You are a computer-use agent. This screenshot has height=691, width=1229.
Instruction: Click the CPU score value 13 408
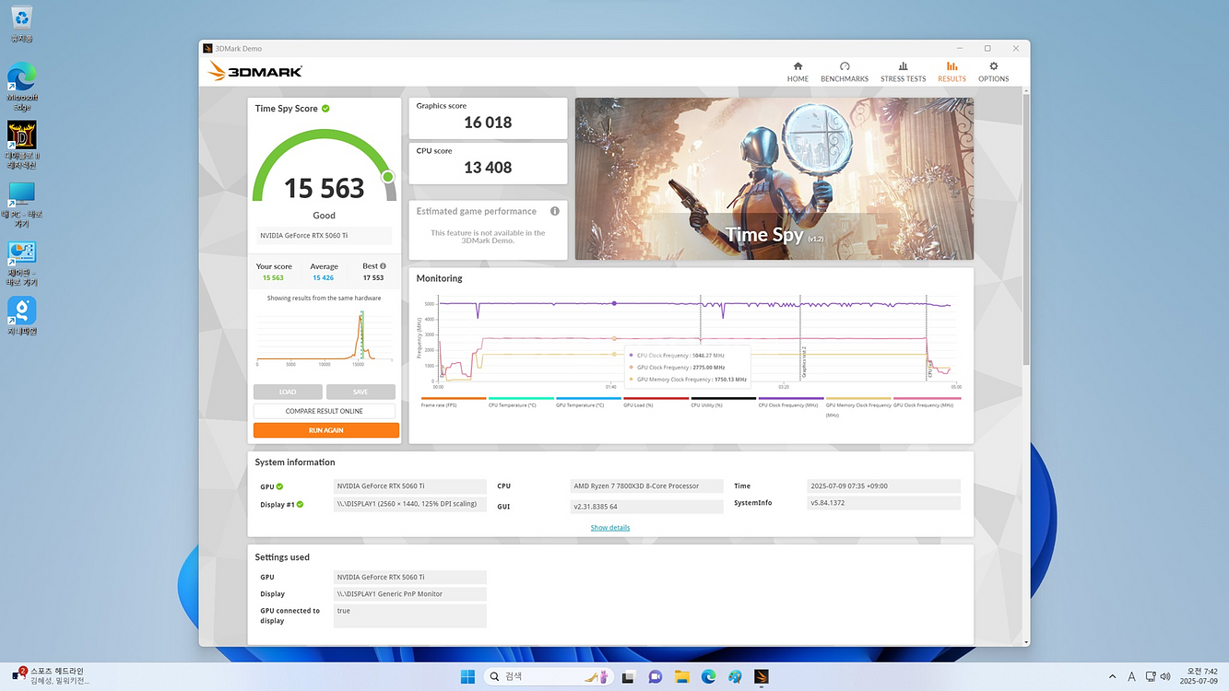[488, 168]
